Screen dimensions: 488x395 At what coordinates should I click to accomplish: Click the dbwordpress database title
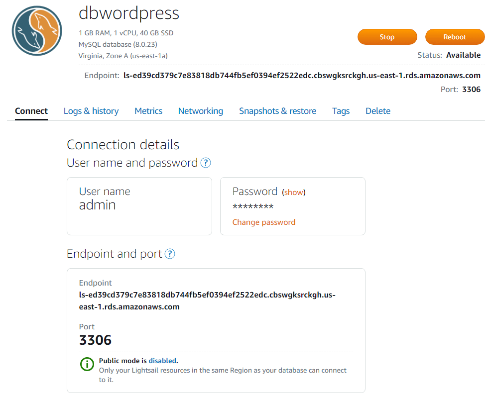[x=129, y=13]
